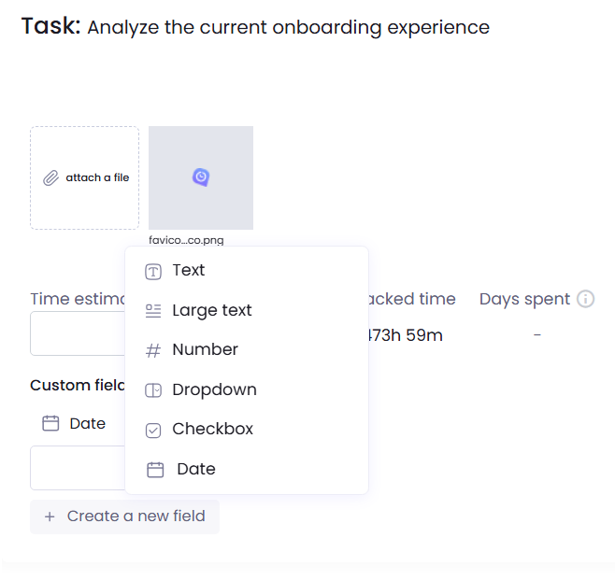Click the paperclip attach icon

(x=50, y=177)
